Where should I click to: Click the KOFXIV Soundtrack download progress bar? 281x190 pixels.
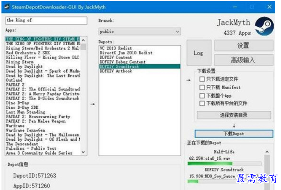click(224, 182)
